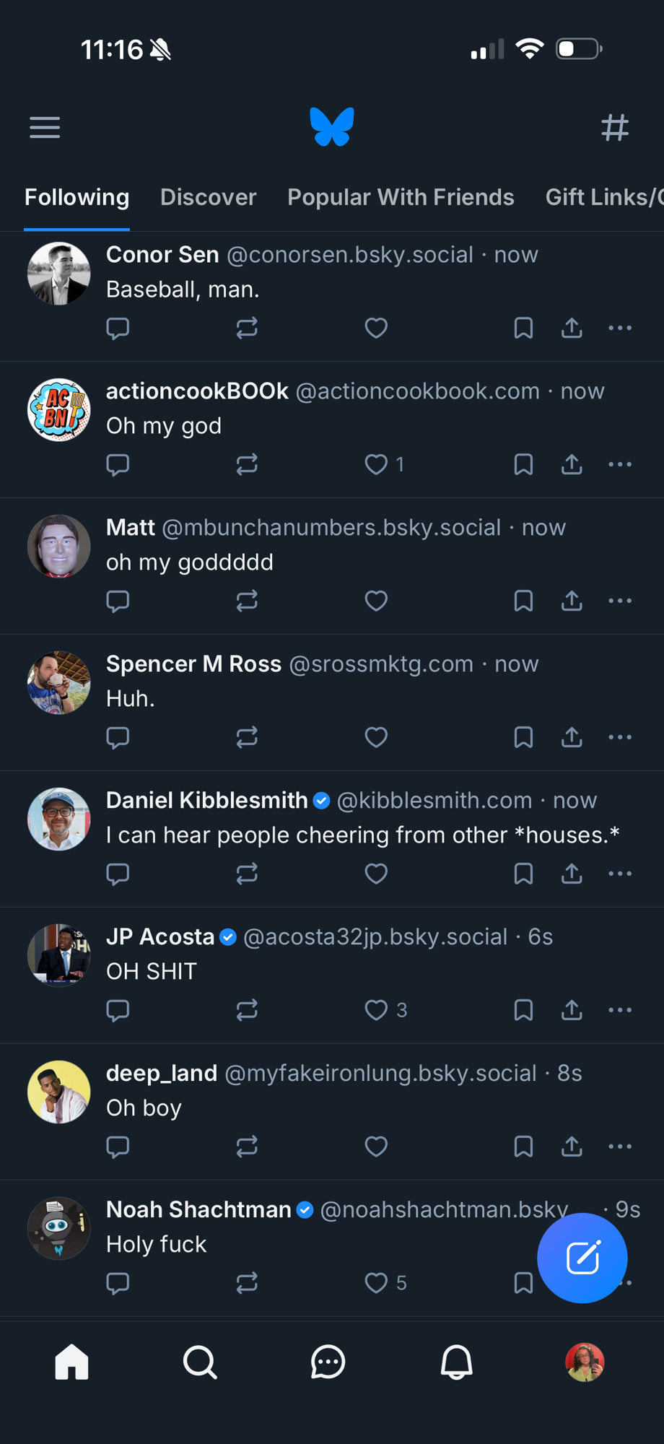This screenshot has width=664, height=1444.
Task: Go to the Home feed icon
Action: pos(71,1362)
